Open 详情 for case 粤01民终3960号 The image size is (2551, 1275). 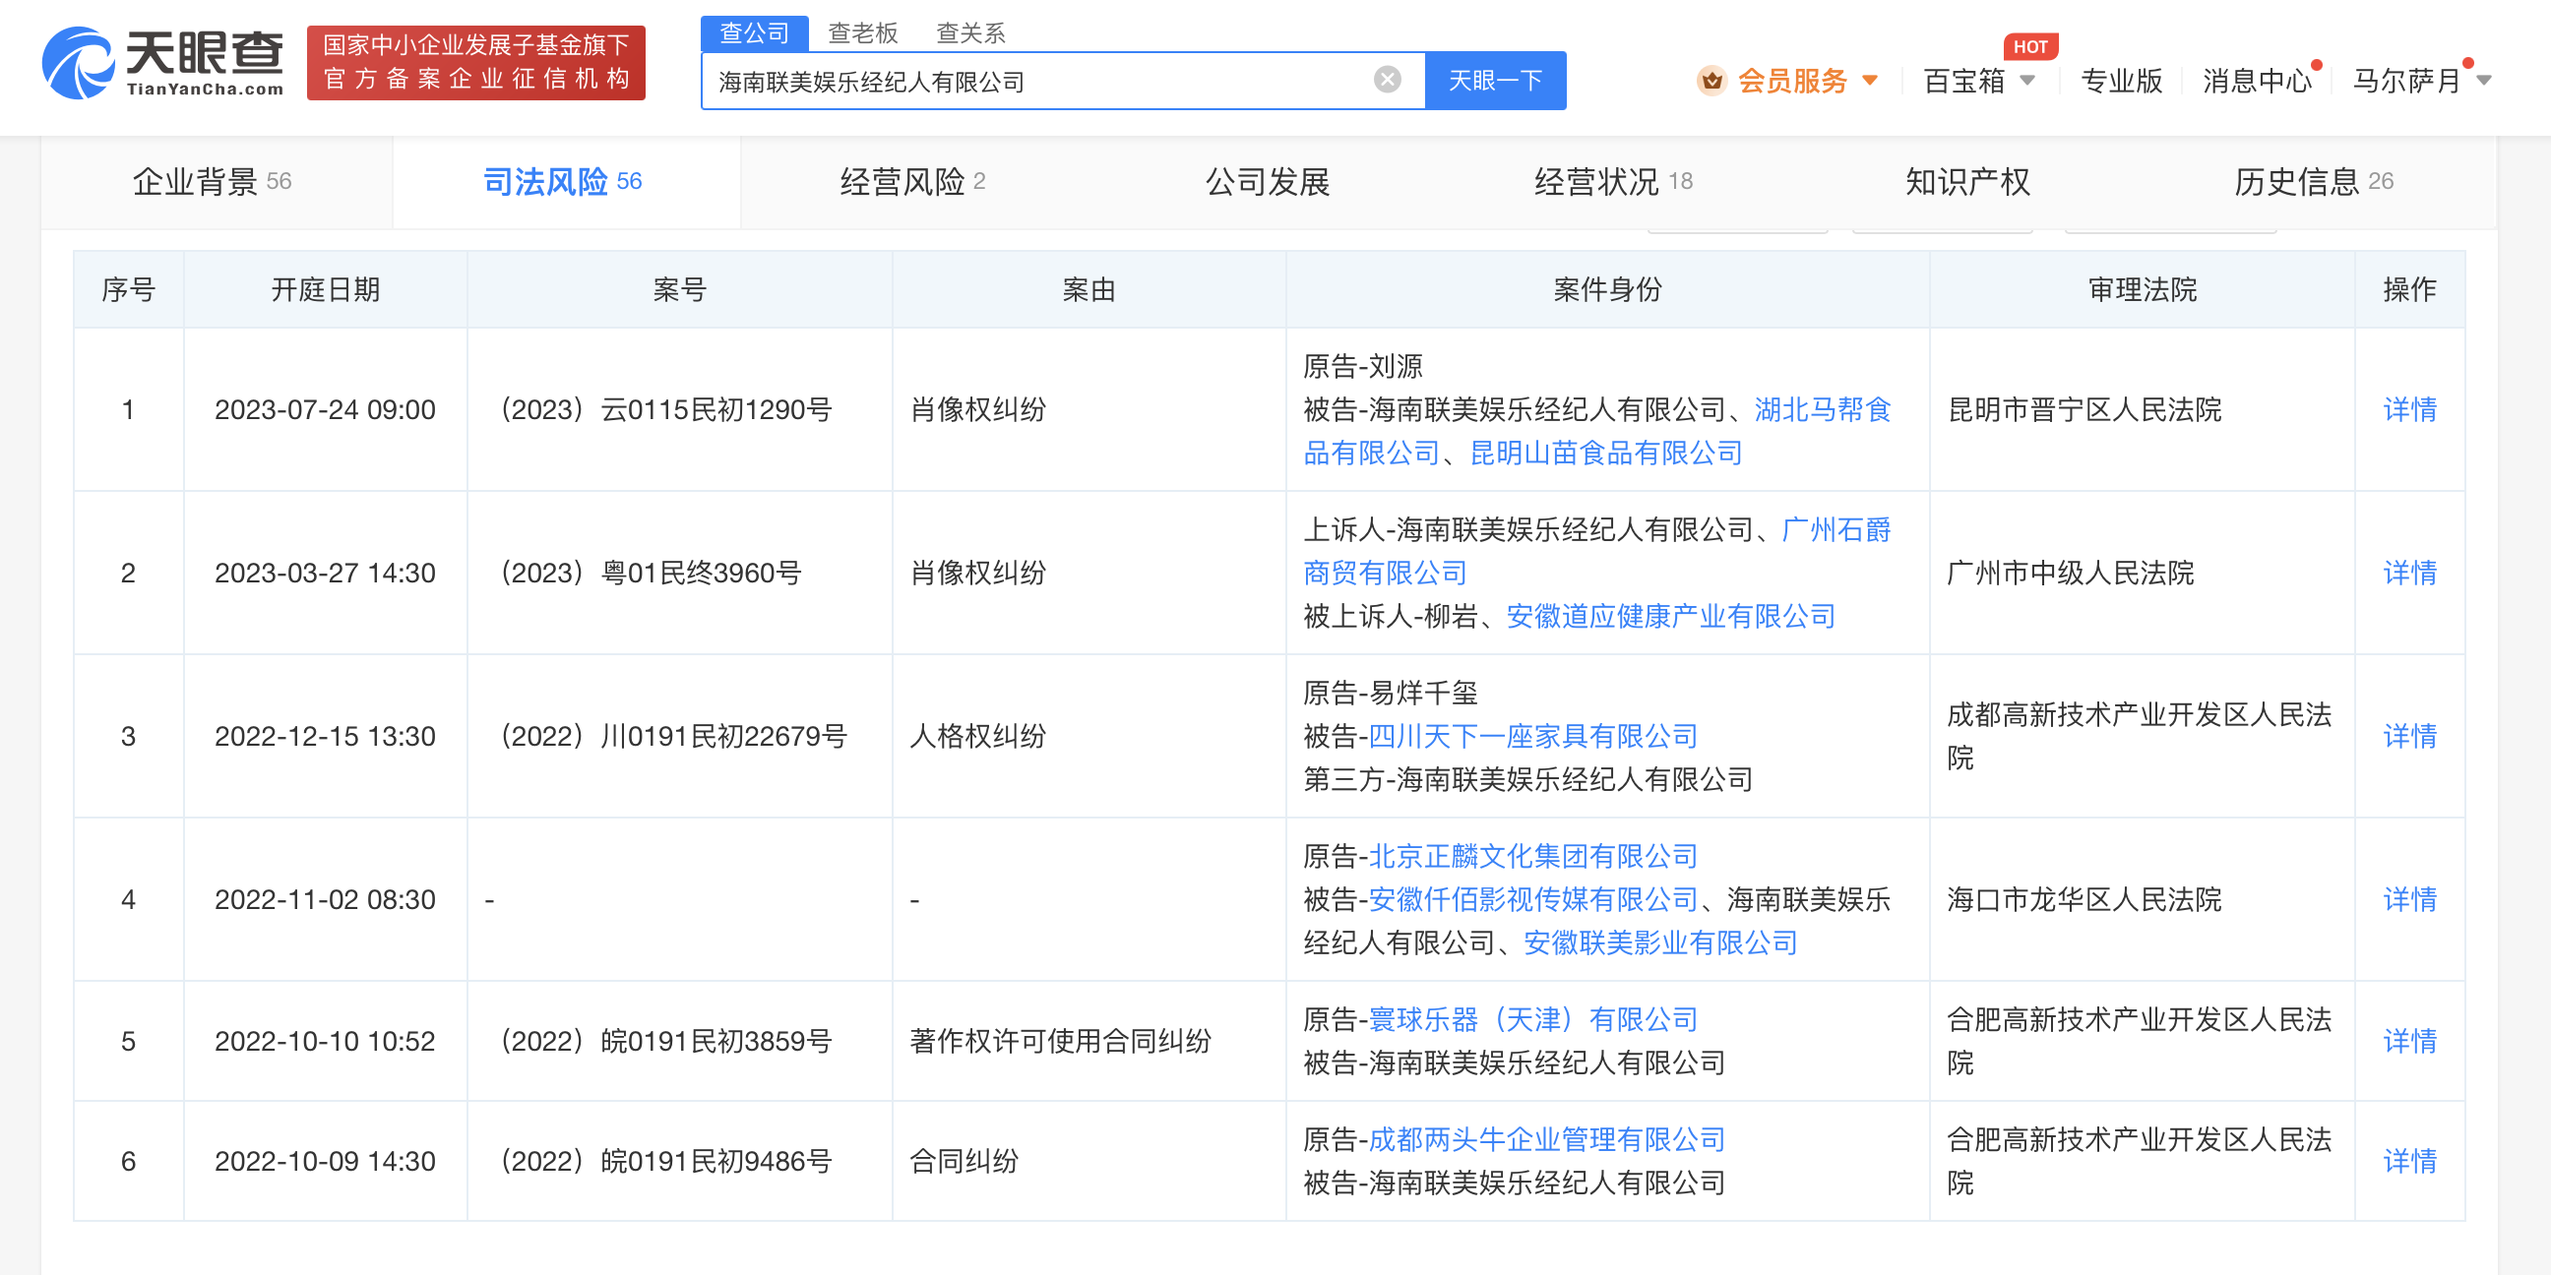point(2409,574)
